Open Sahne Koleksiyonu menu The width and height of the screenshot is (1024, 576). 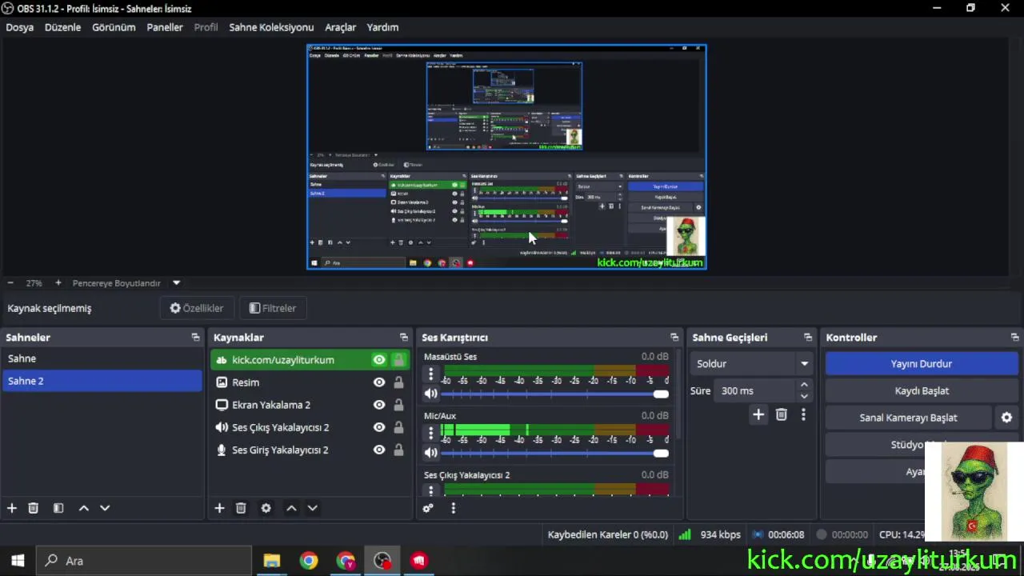click(271, 27)
